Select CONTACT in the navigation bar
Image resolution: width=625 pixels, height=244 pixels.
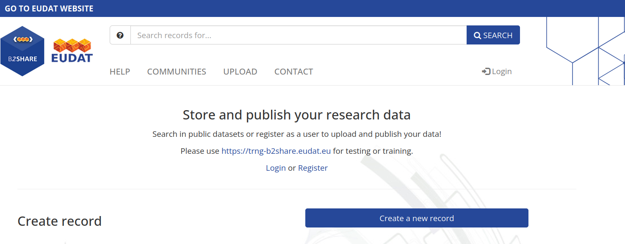point(293,72)
